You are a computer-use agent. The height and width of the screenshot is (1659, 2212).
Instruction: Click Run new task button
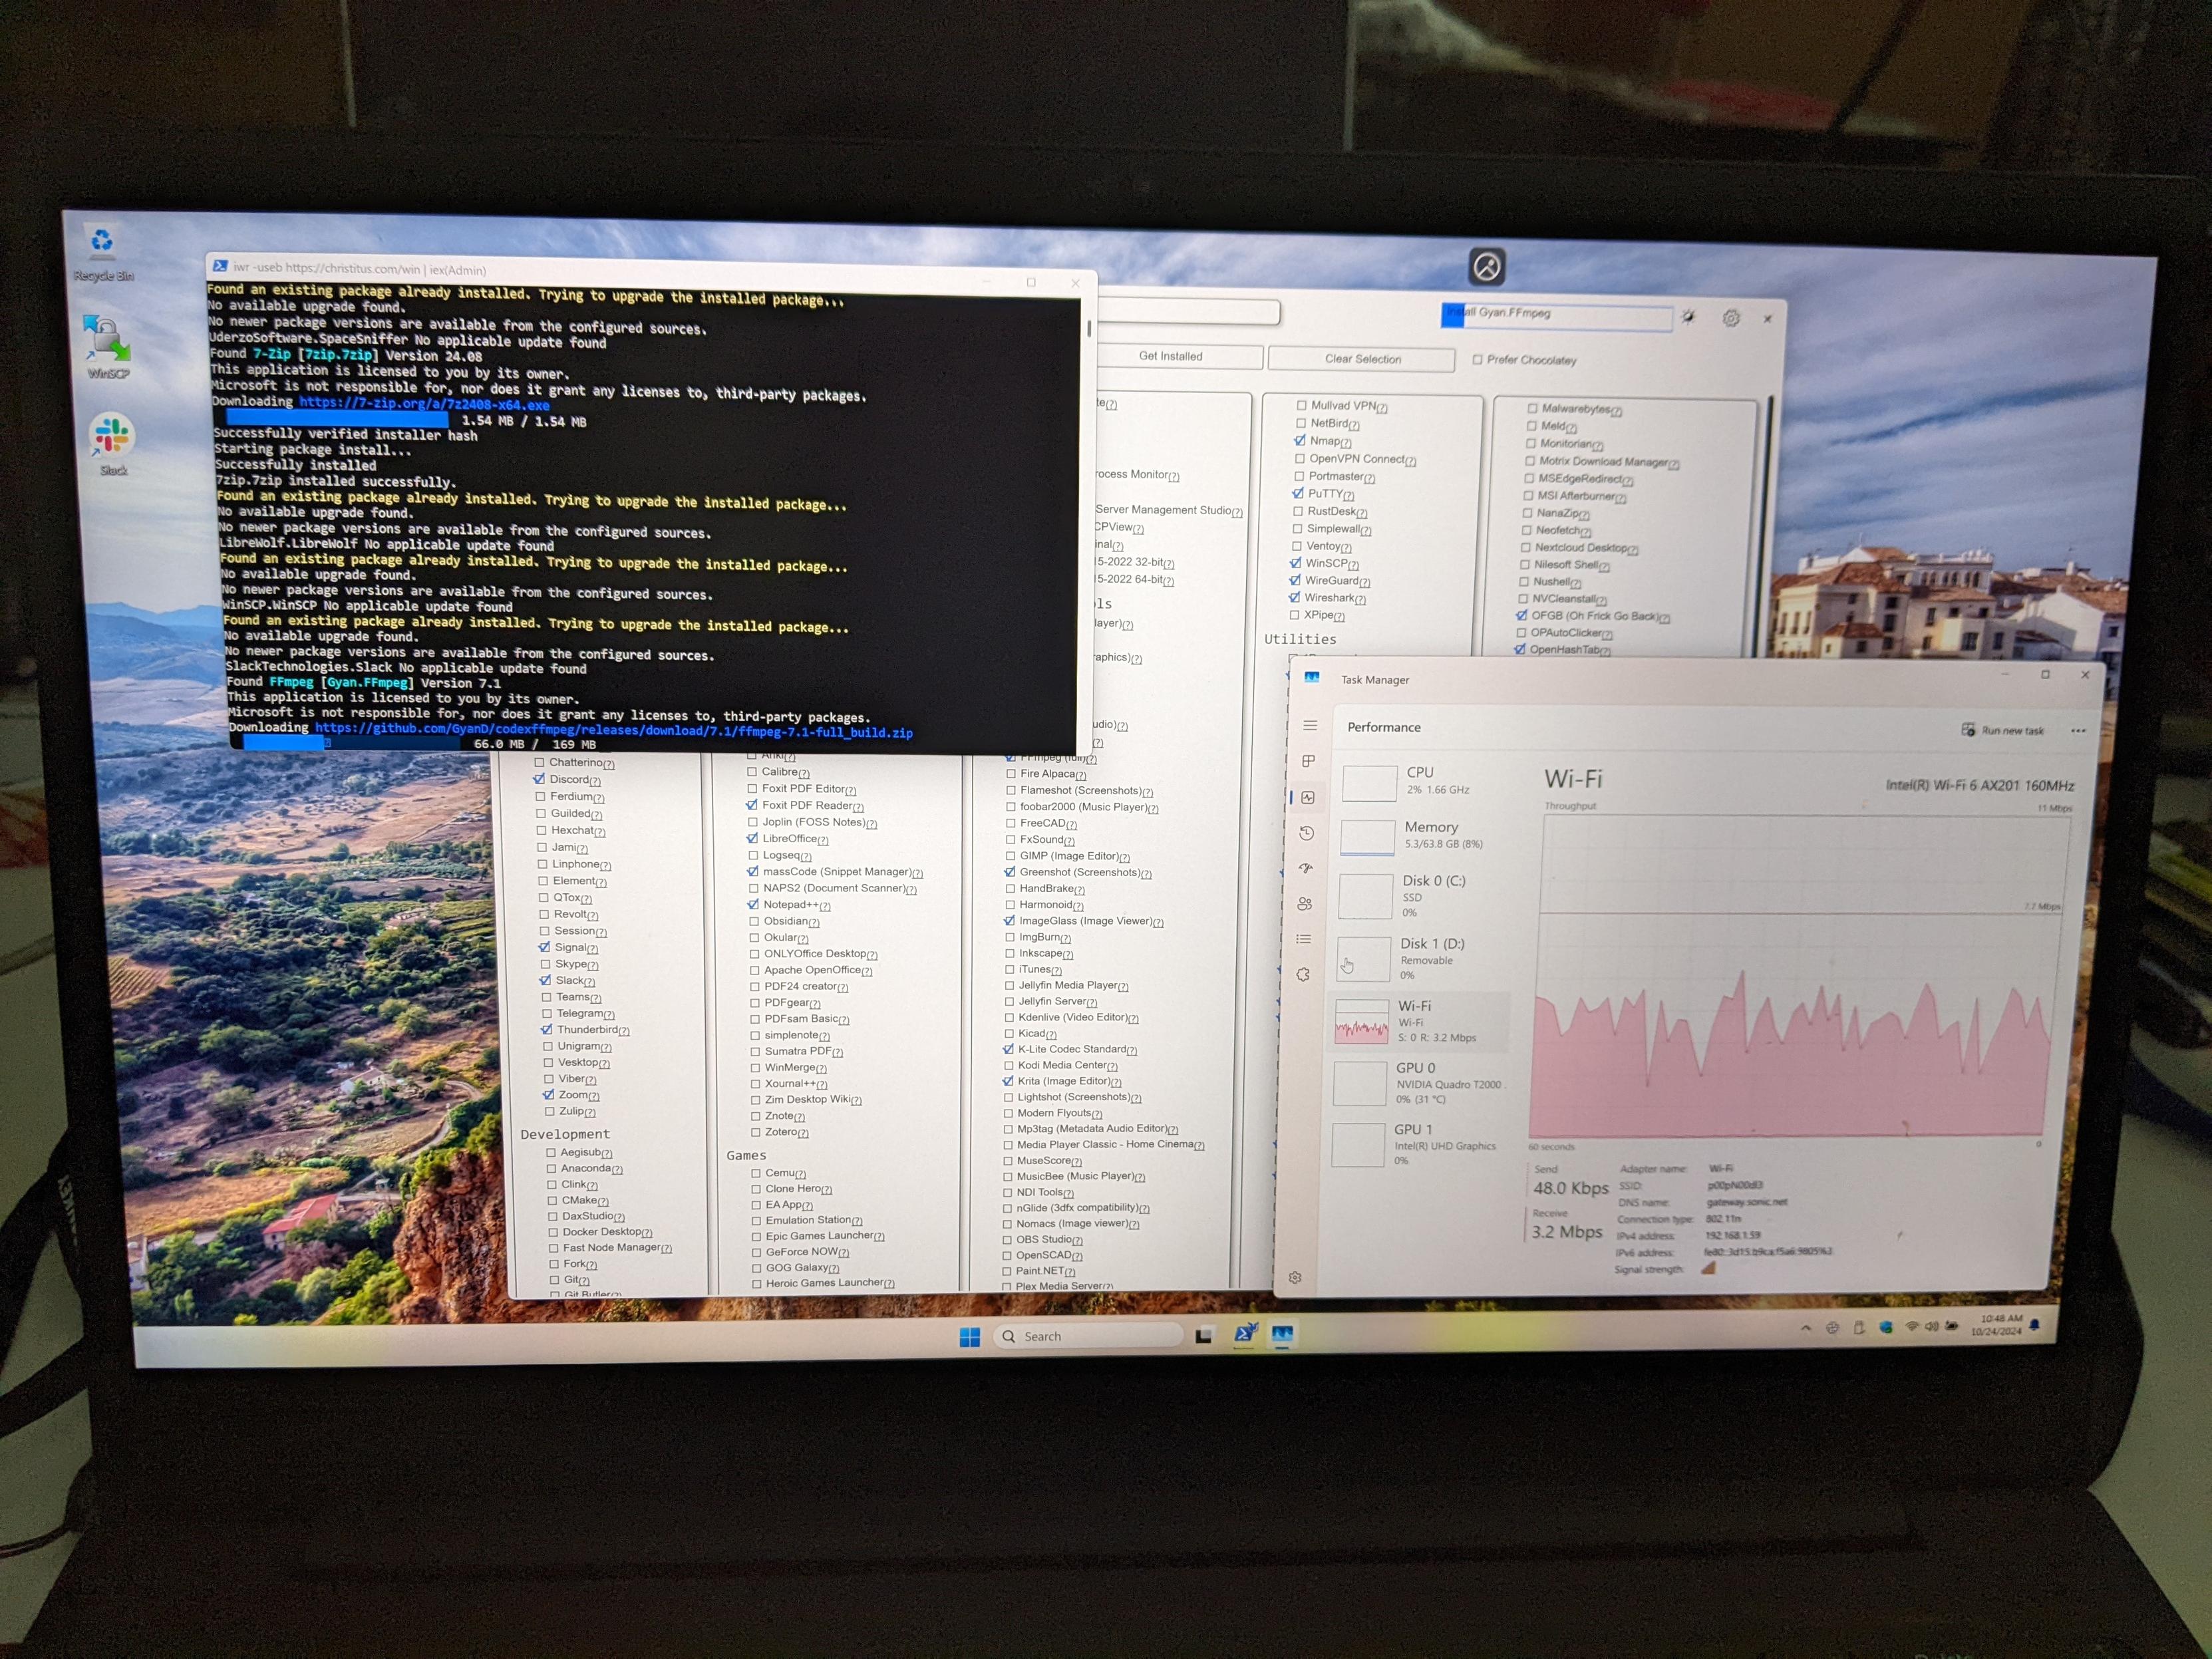2003,730
